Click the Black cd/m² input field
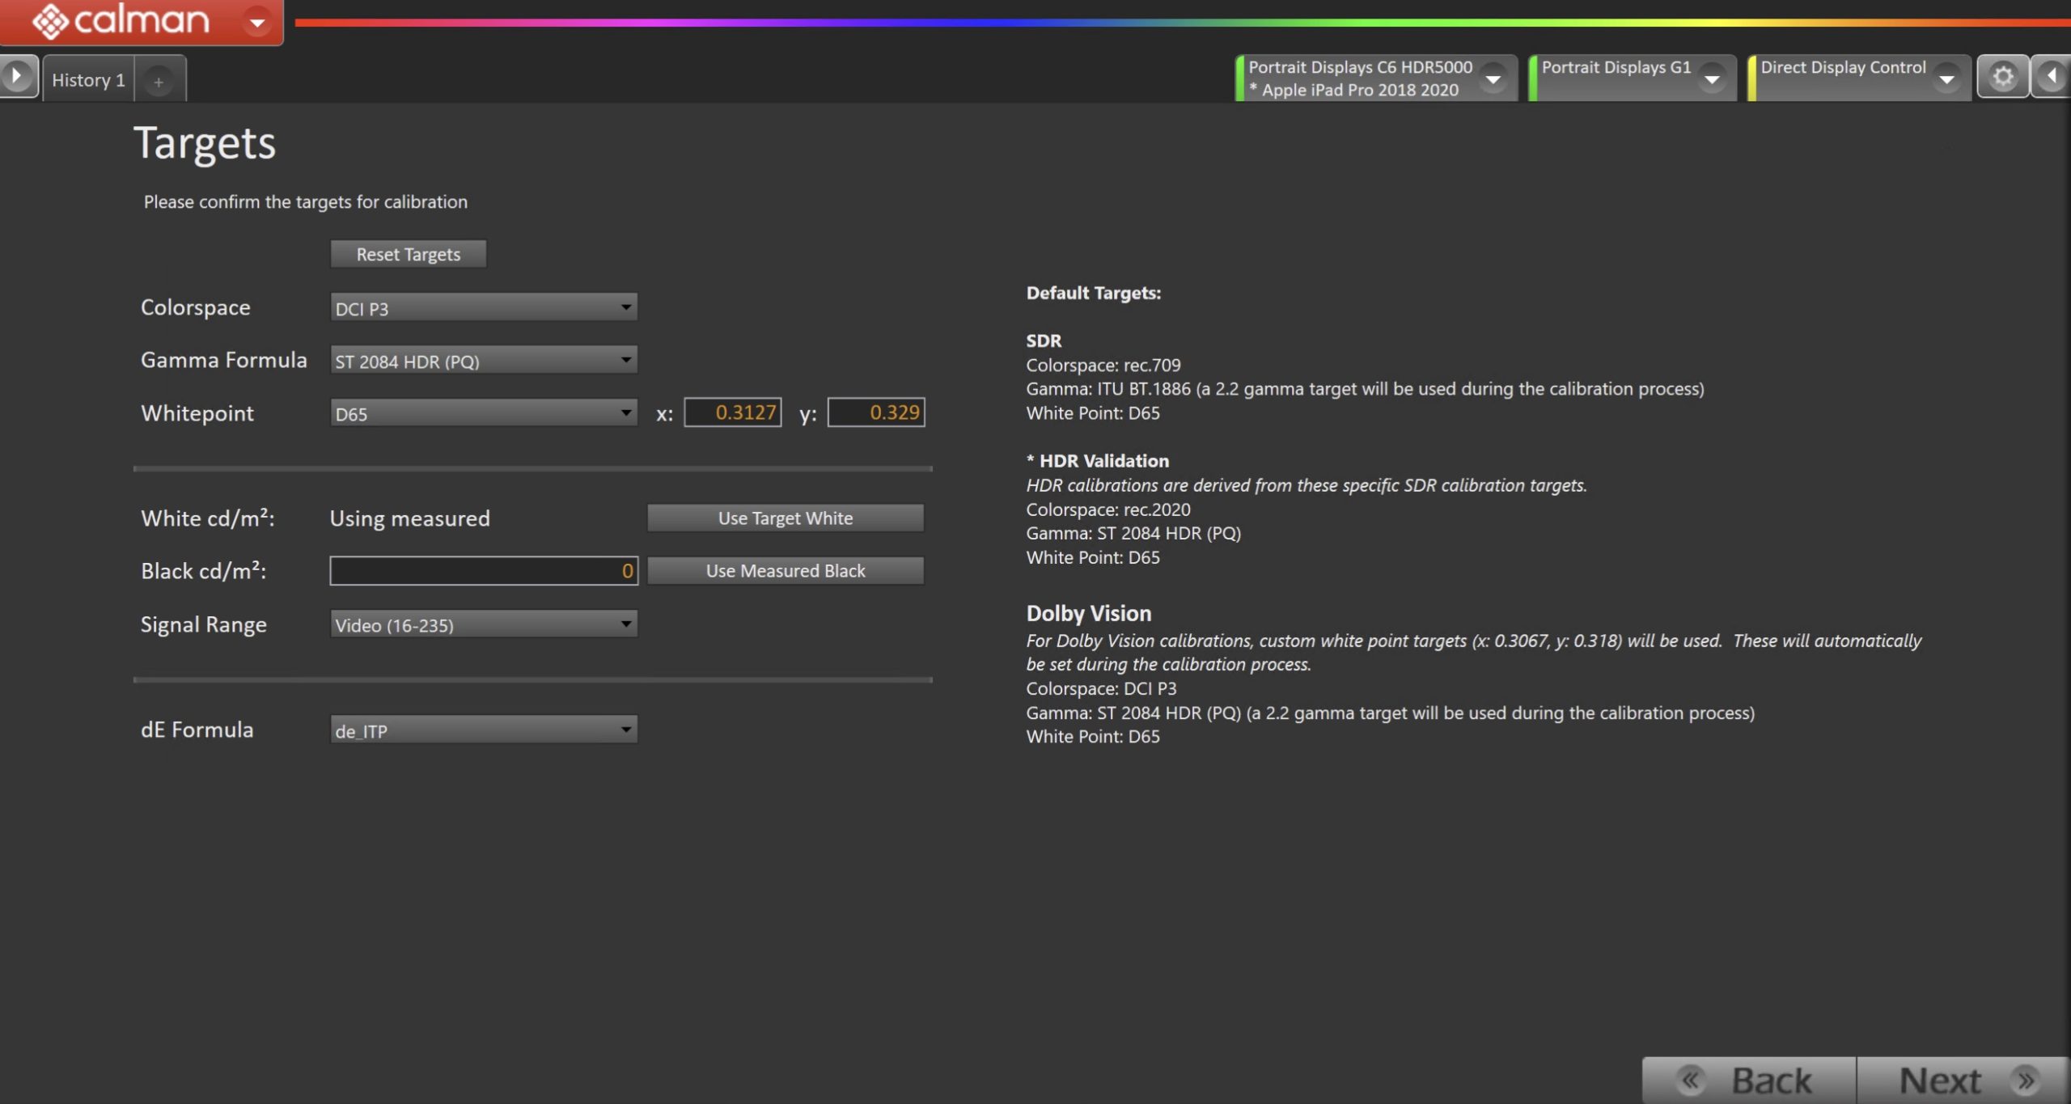Screen dimensions: 2071x1104 (483, 571)
